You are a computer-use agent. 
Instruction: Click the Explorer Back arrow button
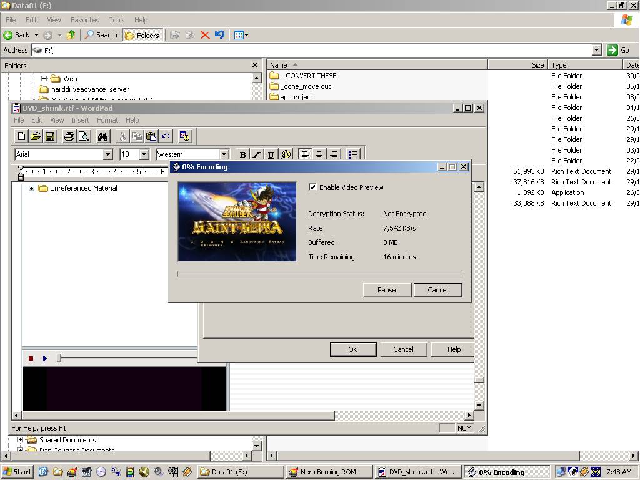click(17, 35)
